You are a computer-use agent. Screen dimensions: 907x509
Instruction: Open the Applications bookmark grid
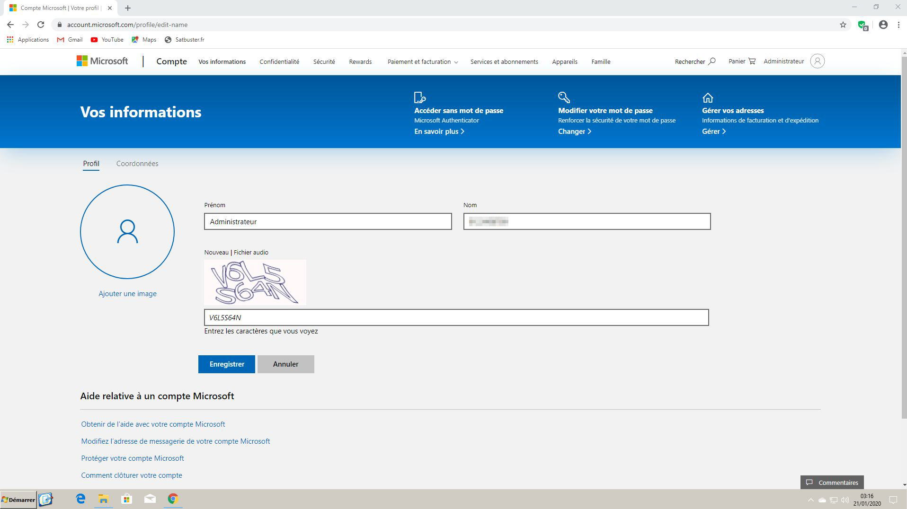click(x=28, y=40)
